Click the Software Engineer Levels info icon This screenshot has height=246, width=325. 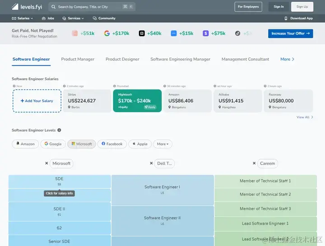(59, 130)
